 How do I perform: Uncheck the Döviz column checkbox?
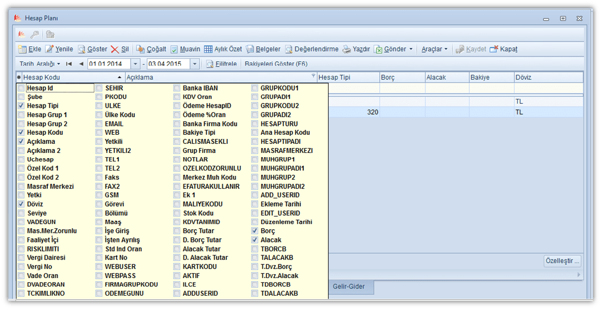click(21, 204)
